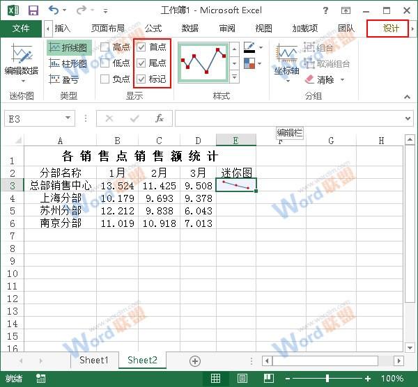Open the File (文件) tab
This screenshot has width=418, height=387.
point(21,29)
